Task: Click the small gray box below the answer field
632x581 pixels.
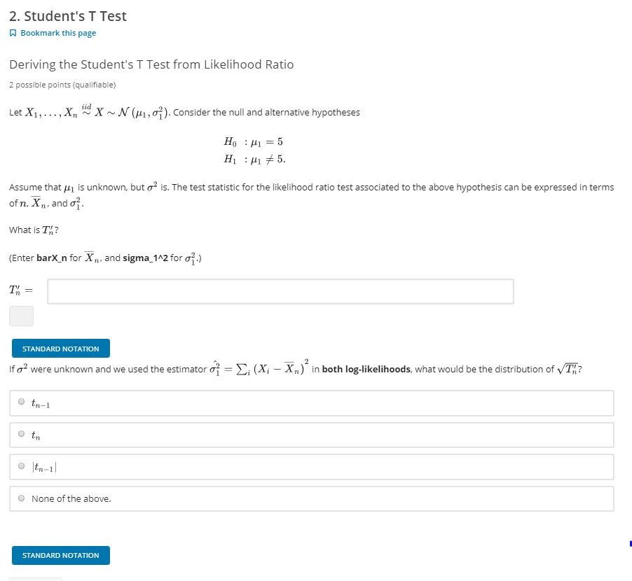Action: pos(21,317)
